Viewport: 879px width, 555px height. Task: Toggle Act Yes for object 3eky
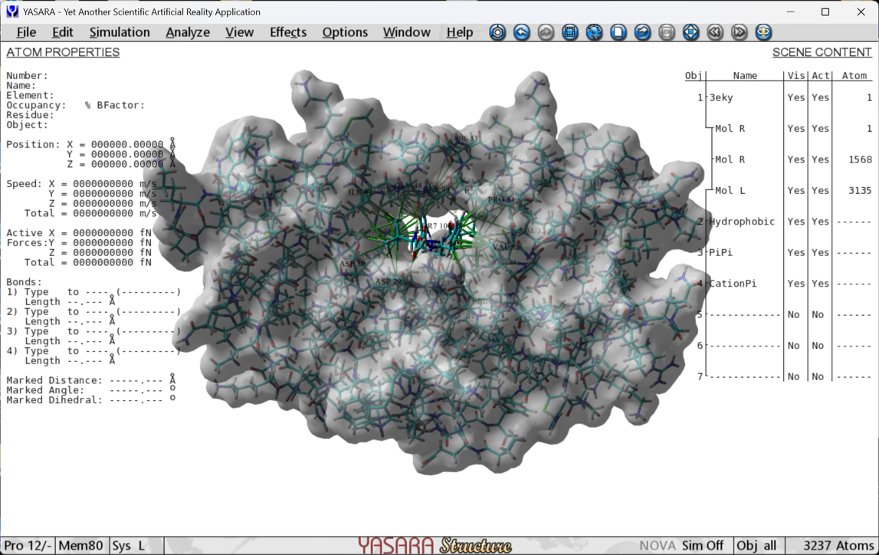820,97
